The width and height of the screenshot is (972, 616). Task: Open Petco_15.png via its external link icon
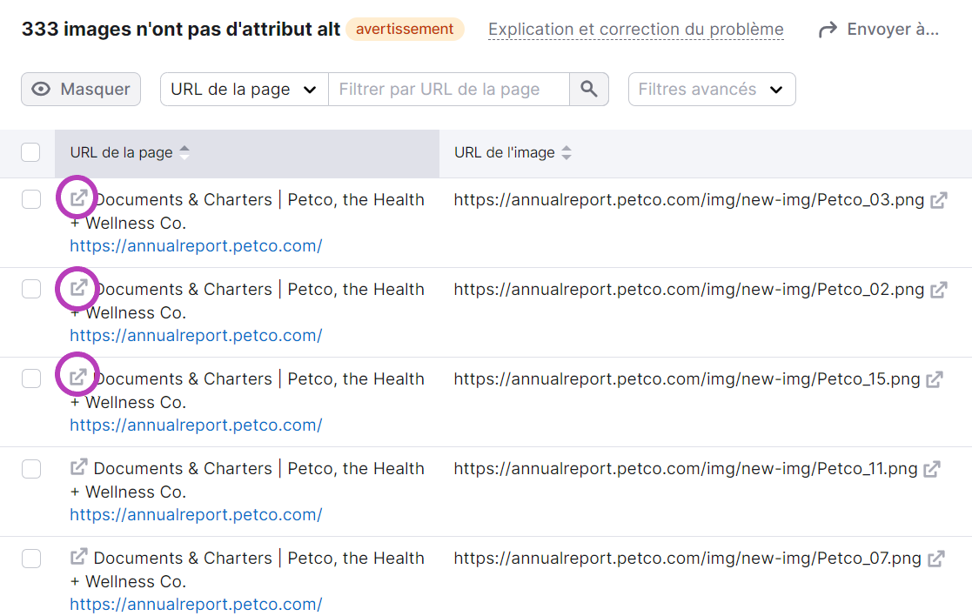point(935,379)
